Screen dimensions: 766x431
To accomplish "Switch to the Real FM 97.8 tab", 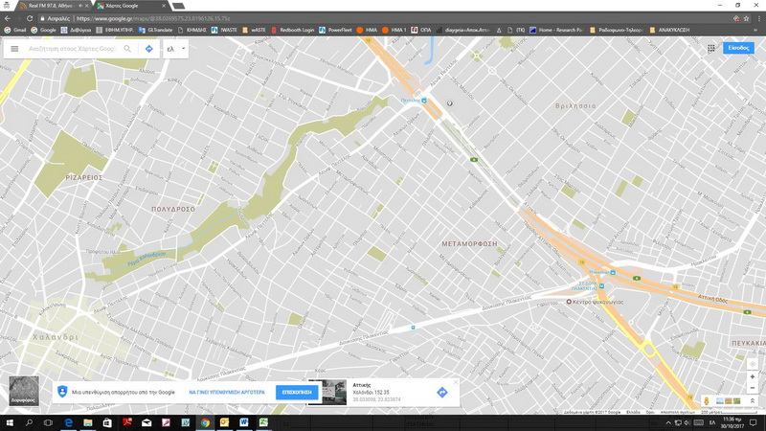I will 51,6.
